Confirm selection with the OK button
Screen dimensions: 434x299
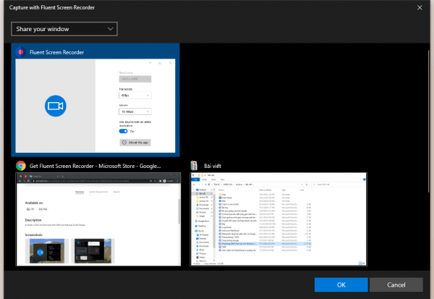click(341, 285)
